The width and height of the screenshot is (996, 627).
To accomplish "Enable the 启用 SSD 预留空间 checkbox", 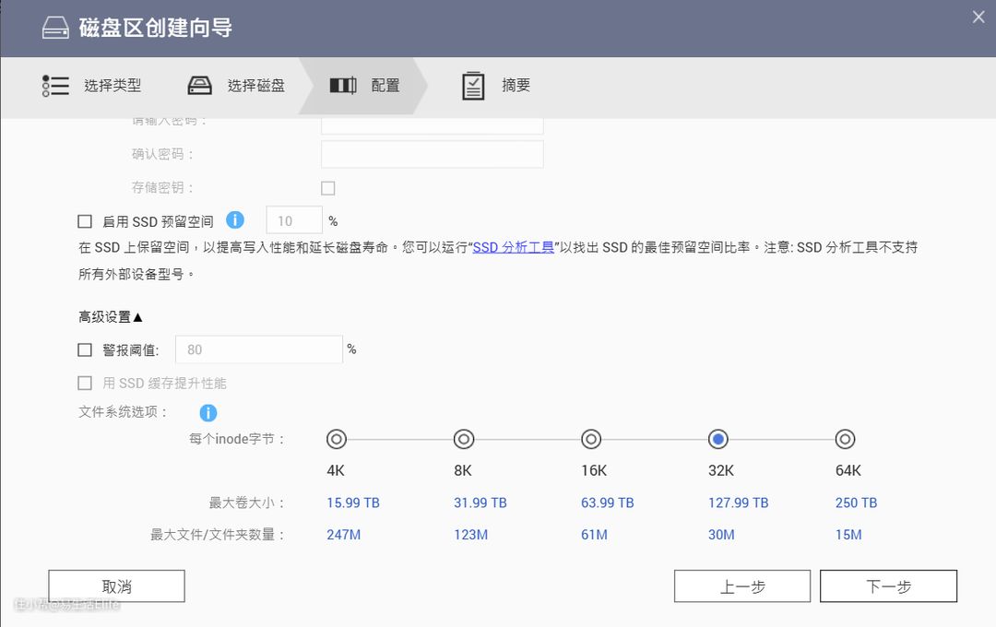I will [x=85, y=221].
